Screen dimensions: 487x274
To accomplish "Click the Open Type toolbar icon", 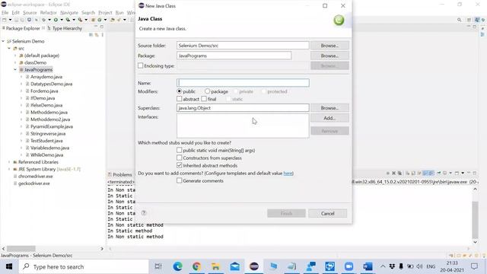I will click(113, 20).
